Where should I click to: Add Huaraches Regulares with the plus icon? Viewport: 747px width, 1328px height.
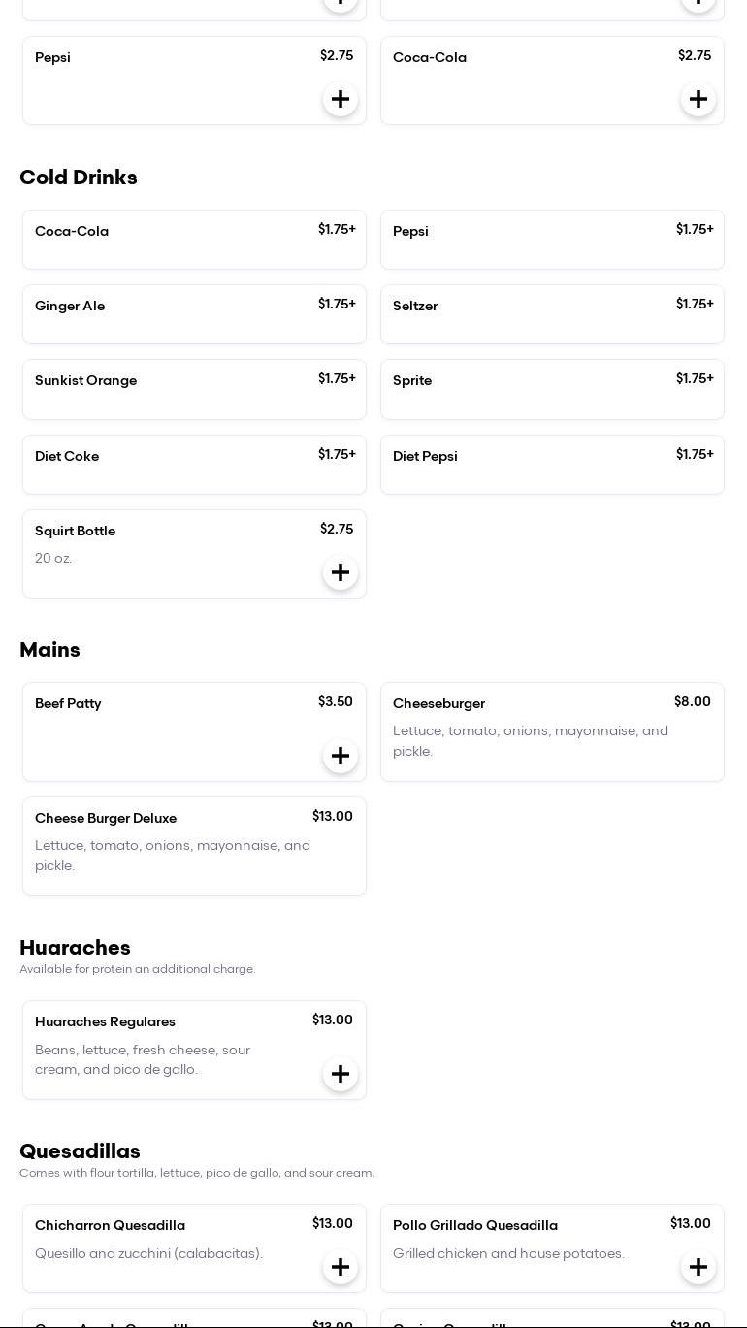(x=341, y=1075)
